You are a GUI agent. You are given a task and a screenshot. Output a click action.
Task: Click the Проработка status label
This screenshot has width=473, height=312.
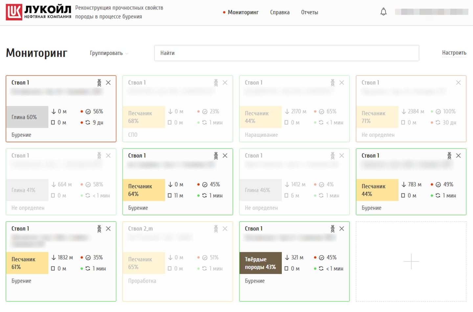(x=142, y=281)
